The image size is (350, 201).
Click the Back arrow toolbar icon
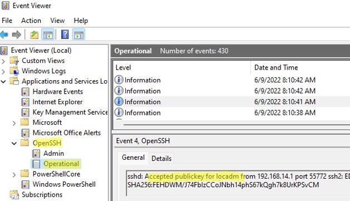click(x=4, y=35)
